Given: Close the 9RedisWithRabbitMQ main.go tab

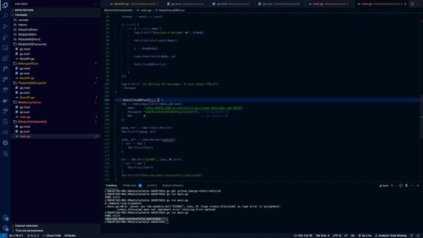Looking at the screenshot, I should pos(405,4).
